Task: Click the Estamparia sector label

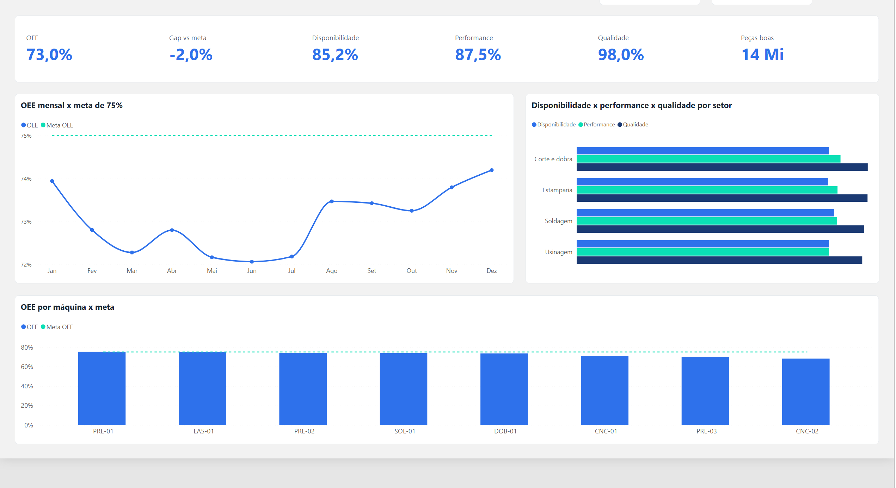Action: [x=557, y=190]
